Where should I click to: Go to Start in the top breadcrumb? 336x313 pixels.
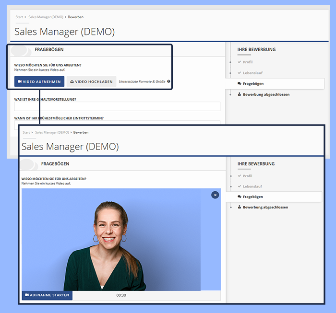pos(19,17)
